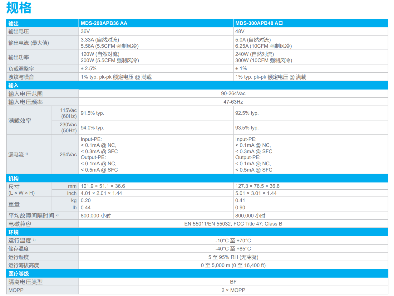Click the 93.5% typ. efficiency cell
The height and width of the screenshot is (296, 394).
247,128
